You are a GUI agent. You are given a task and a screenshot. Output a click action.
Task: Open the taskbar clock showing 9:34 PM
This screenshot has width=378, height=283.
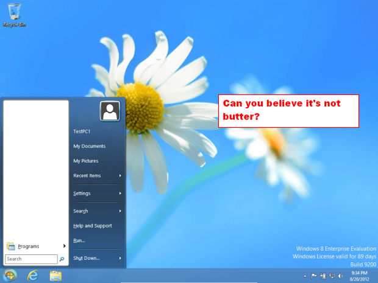tap(360, 276)
